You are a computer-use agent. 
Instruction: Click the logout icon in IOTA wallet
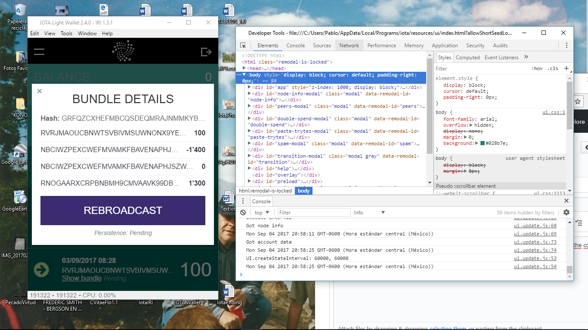point(206,51)
